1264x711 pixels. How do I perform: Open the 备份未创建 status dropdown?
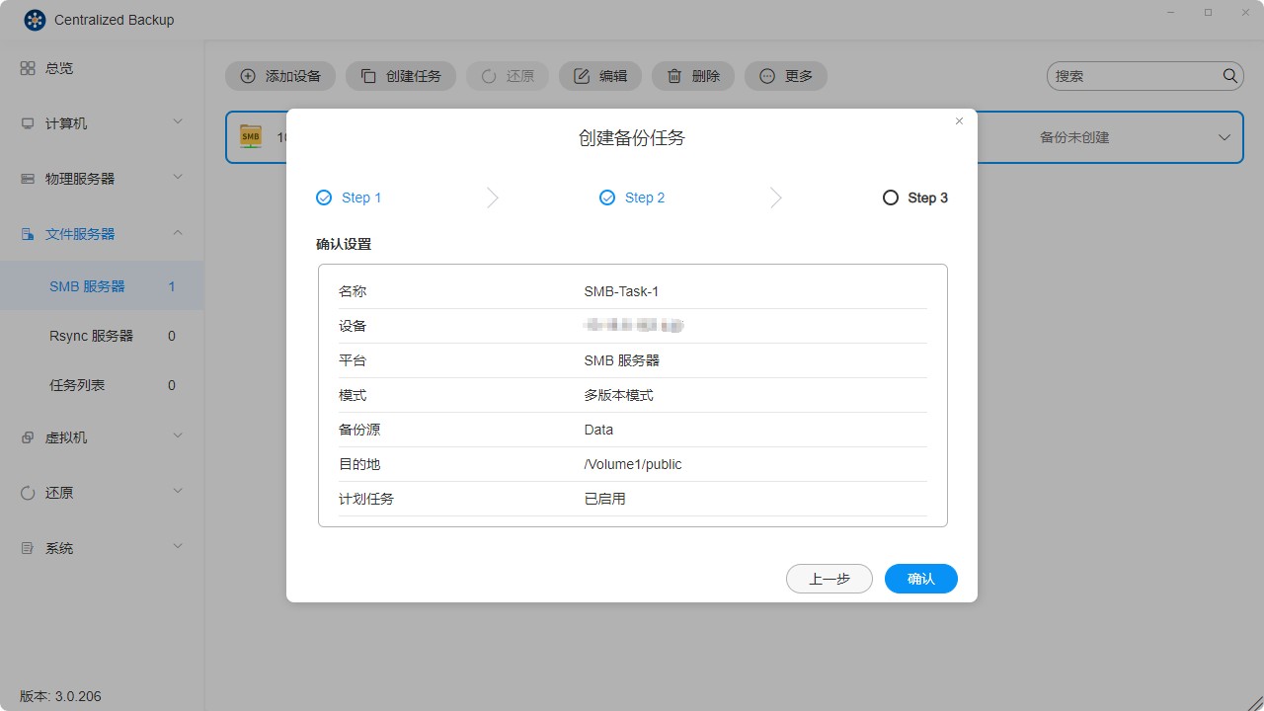pos(1224,137)
